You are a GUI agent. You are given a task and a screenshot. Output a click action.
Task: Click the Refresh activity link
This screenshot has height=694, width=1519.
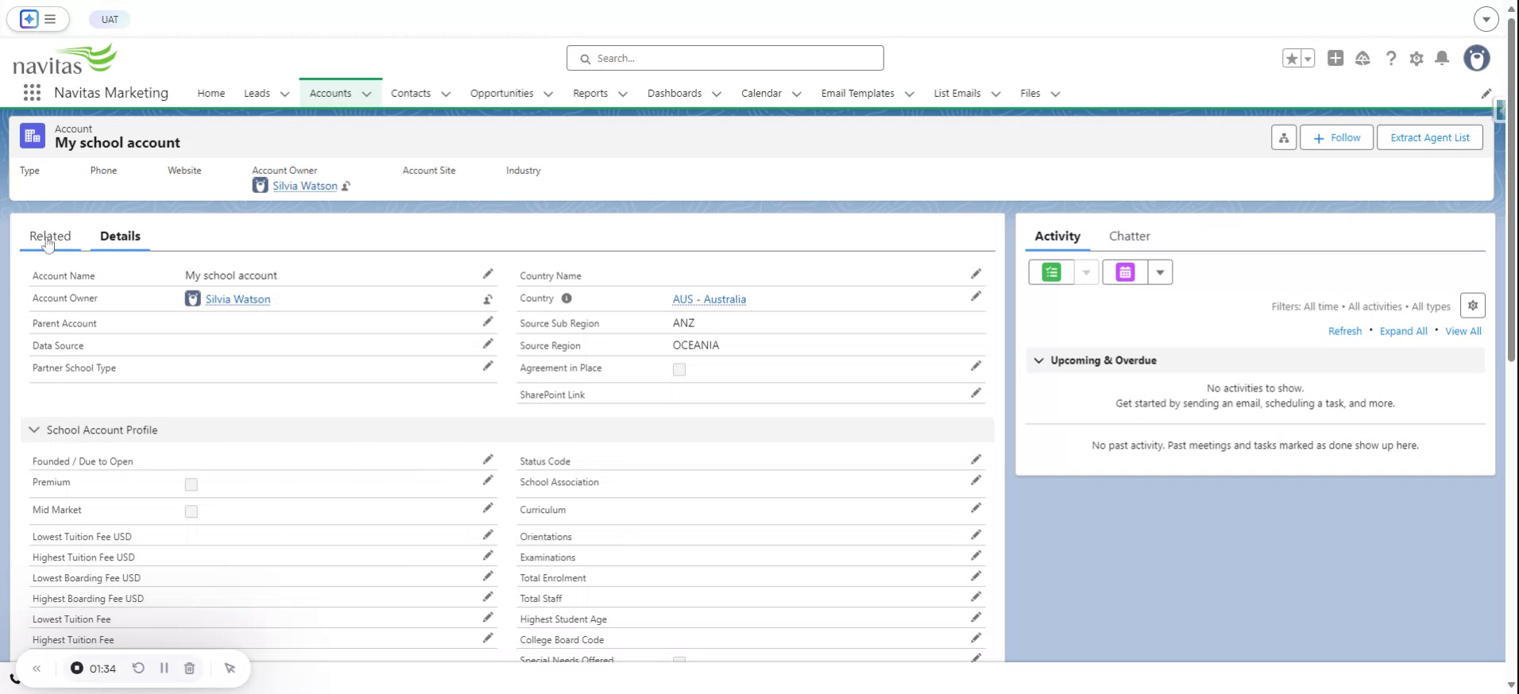[x=1345, y=331]
